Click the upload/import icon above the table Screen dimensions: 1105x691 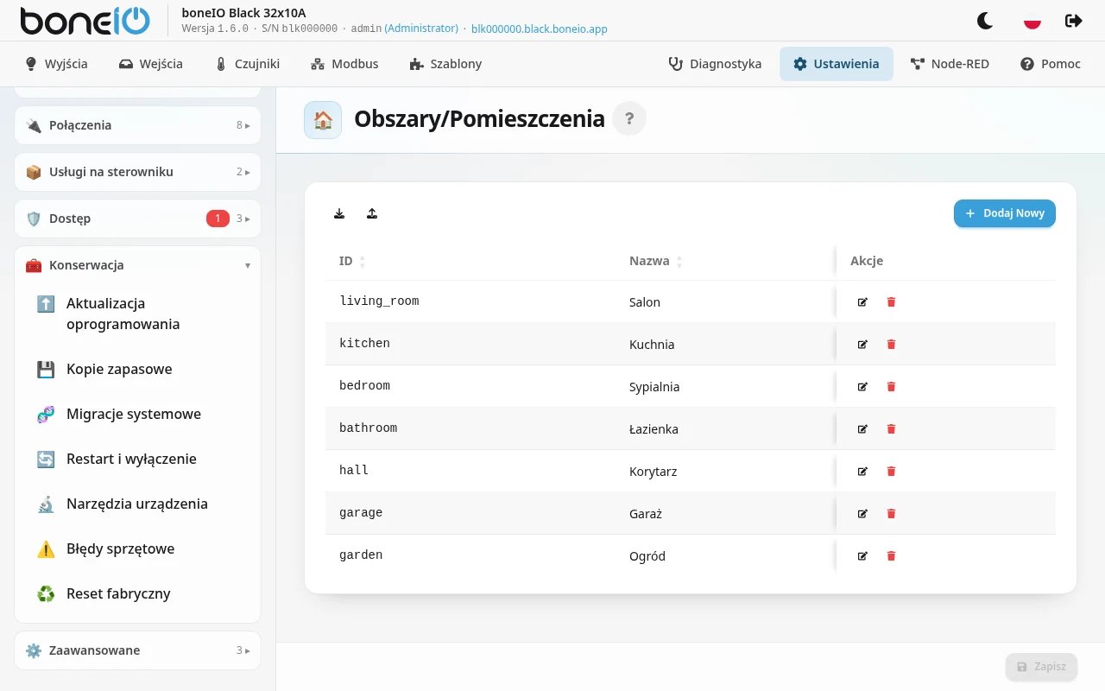coord(372,213)
